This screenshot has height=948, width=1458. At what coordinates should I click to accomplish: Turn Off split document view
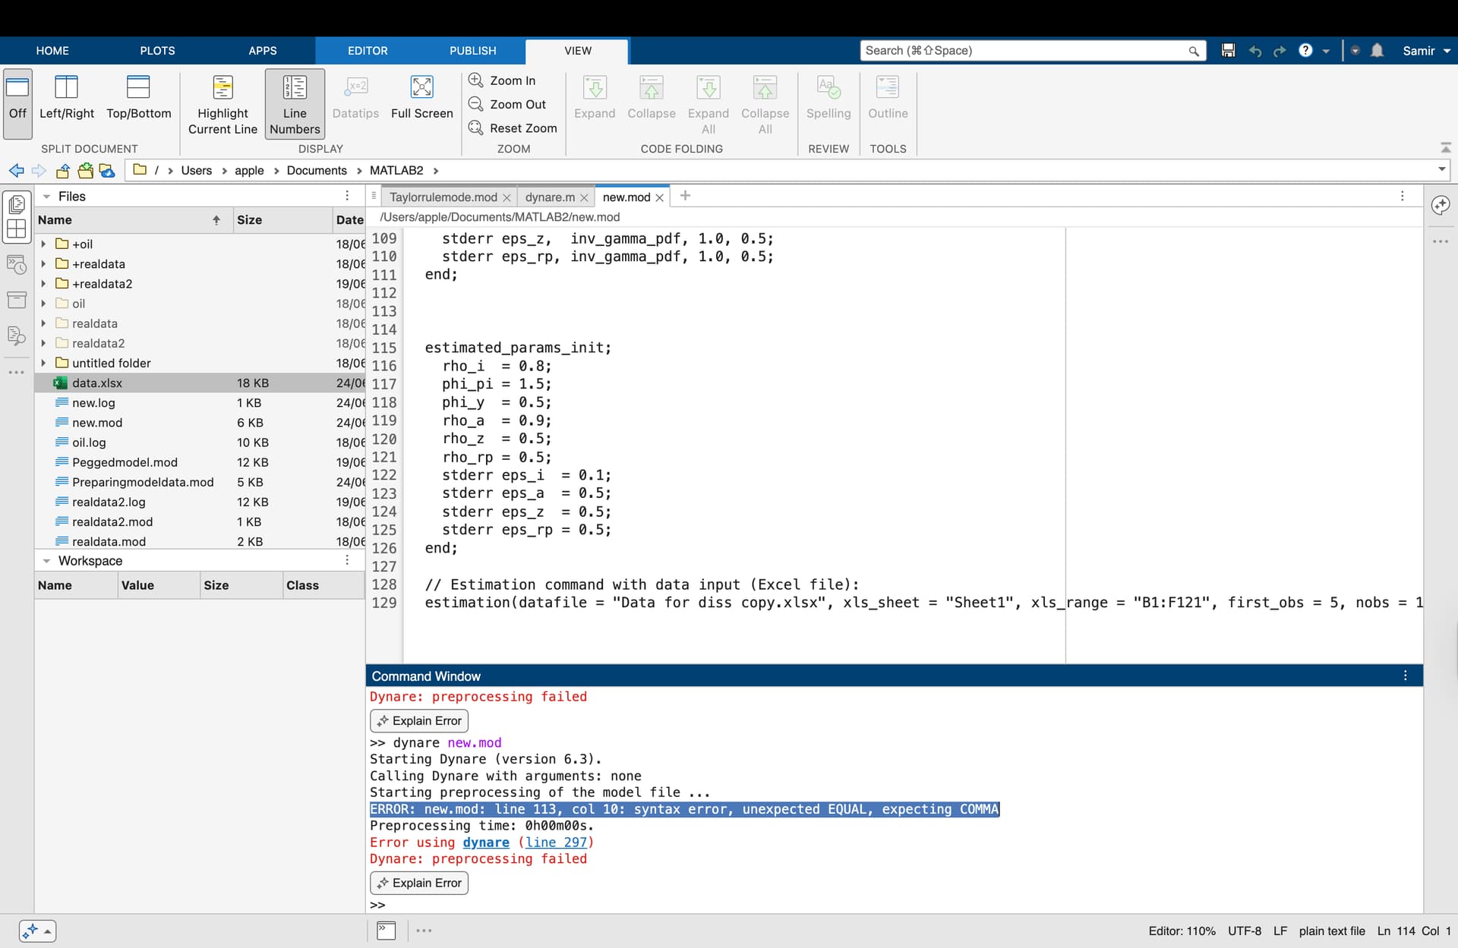pyautogui.click(x=17, y=103)
